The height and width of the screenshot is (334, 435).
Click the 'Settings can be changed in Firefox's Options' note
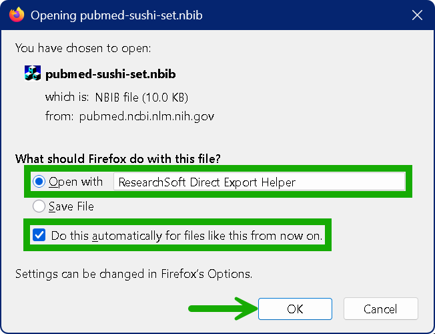click(133, 274)
